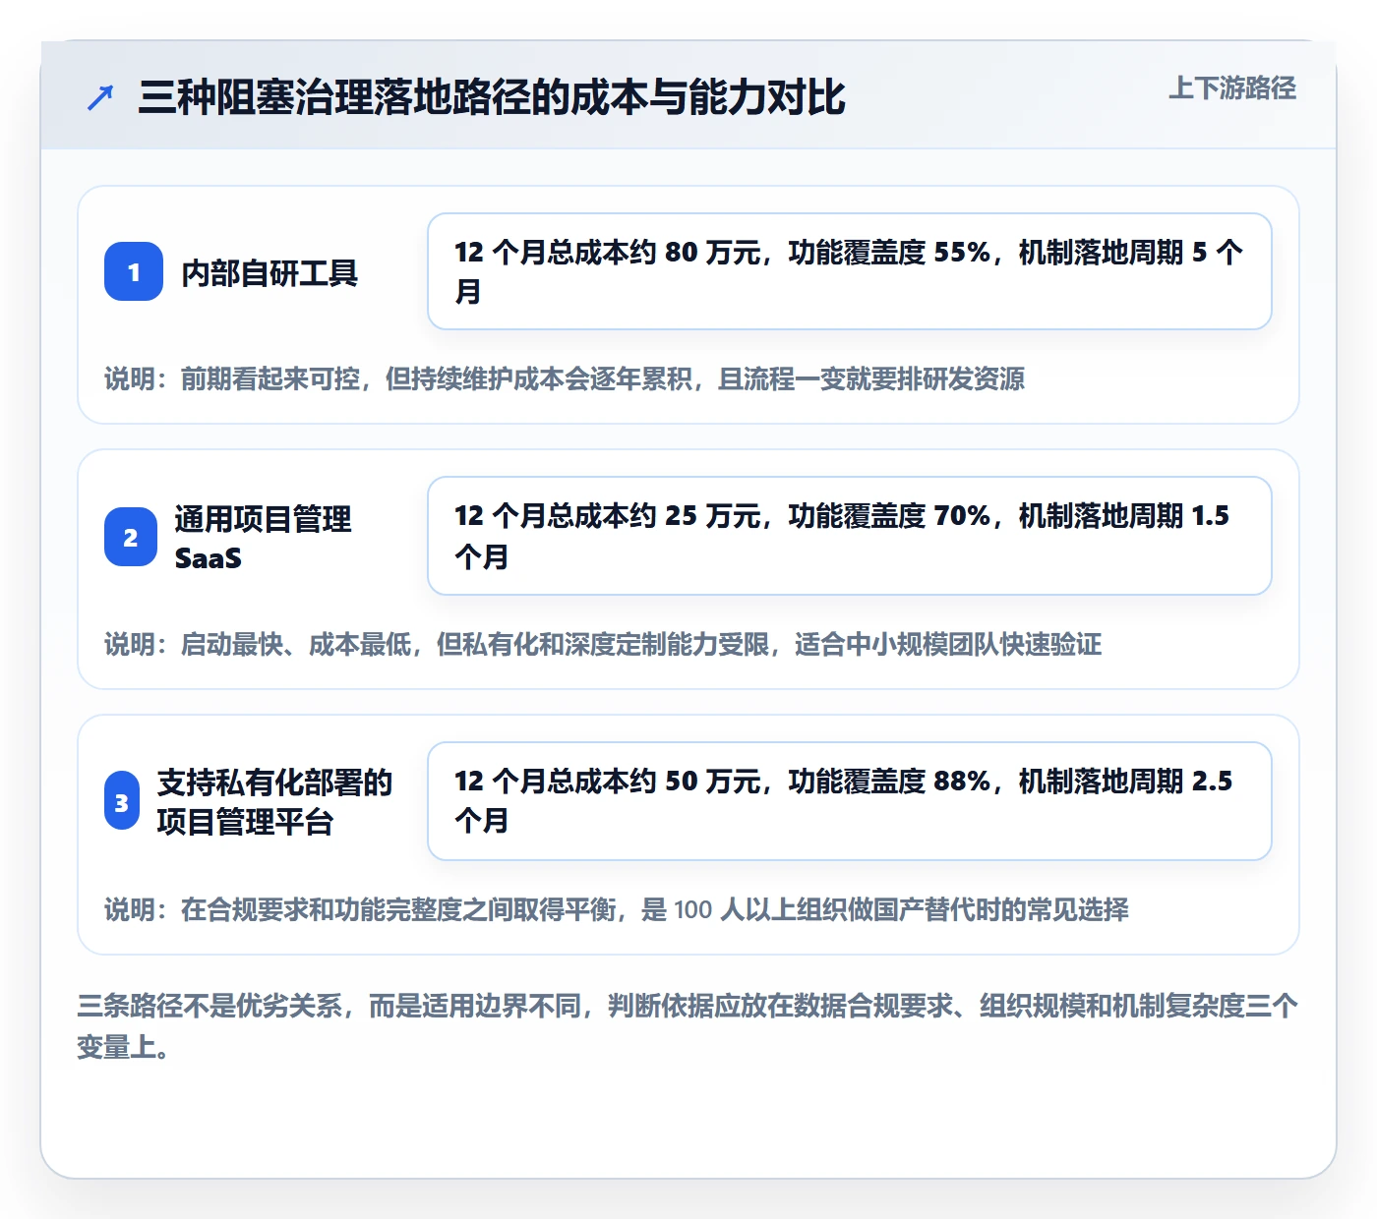Click the note starting 说明:启动最快、成本最低
The width and height of the screenshot is (1377, 1219).
tap(603, 645)
